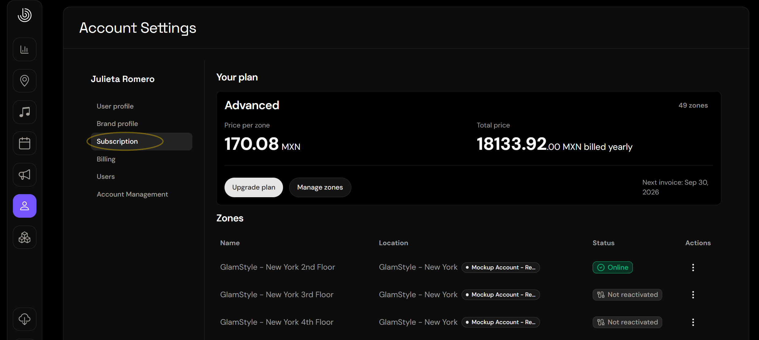Open the Brand profile section
759x340 pixels.
click(117, 124)
